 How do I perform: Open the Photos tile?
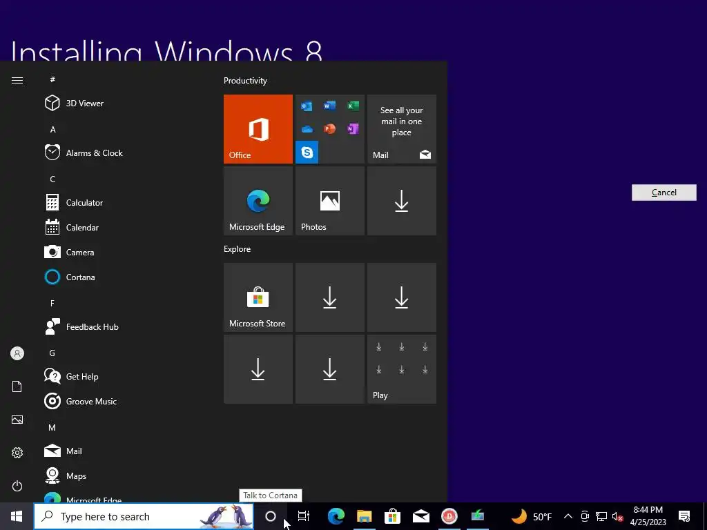330,201
